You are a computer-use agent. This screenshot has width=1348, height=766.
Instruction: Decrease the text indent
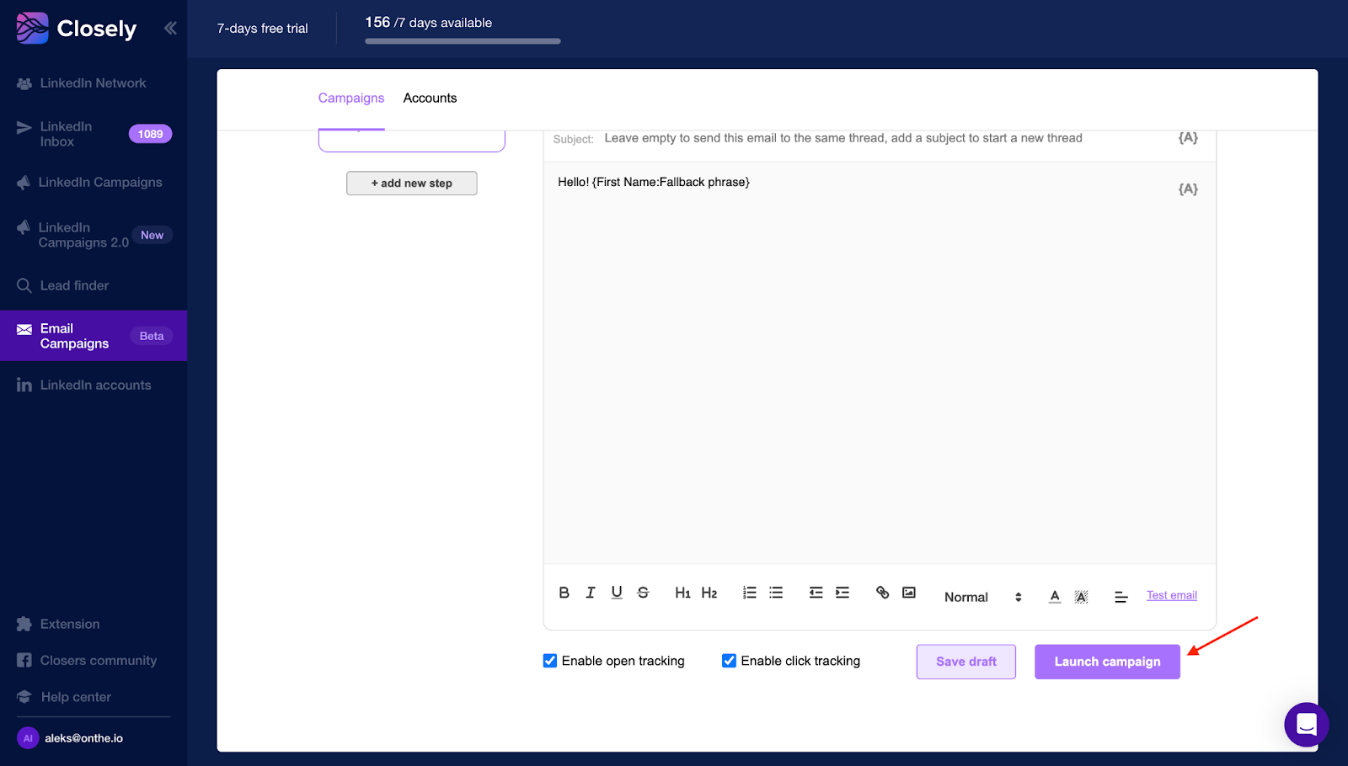(x=816, y=593)
